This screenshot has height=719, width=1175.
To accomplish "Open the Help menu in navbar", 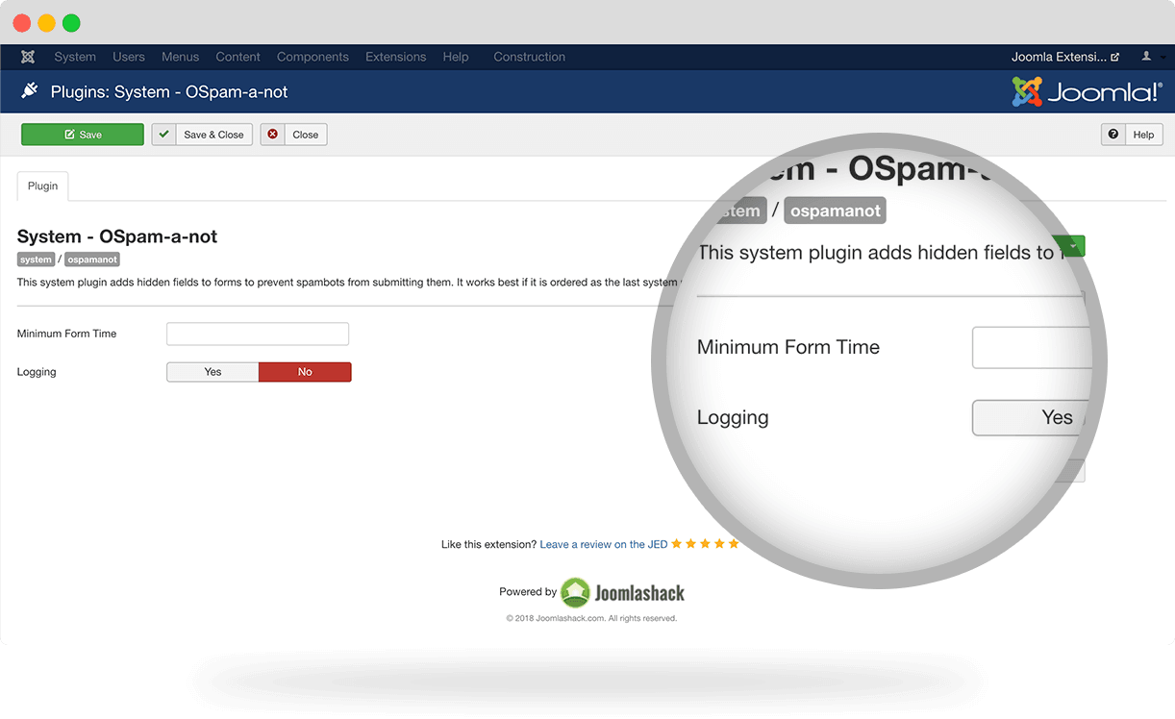I will pyautogui.click(x=456, y=57).
